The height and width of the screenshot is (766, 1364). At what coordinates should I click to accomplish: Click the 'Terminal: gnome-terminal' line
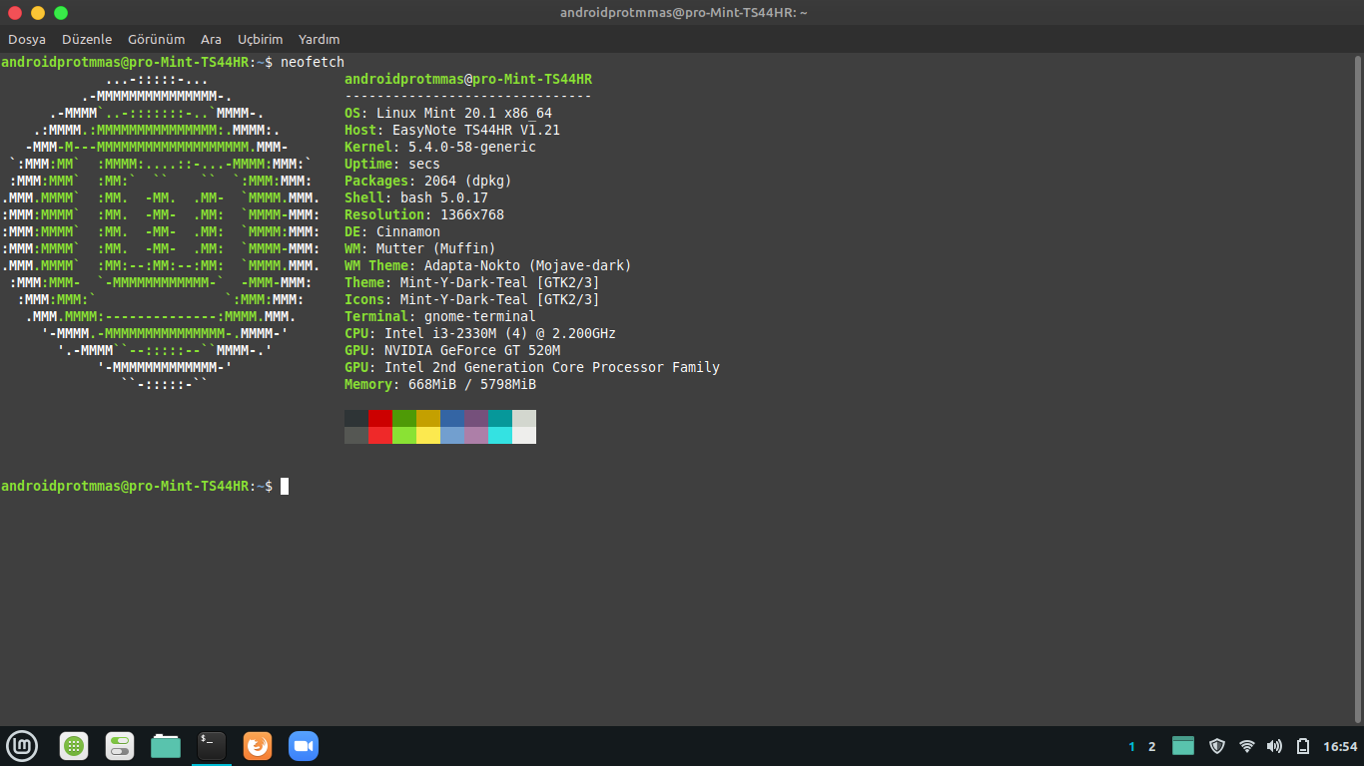coord(440,316)
